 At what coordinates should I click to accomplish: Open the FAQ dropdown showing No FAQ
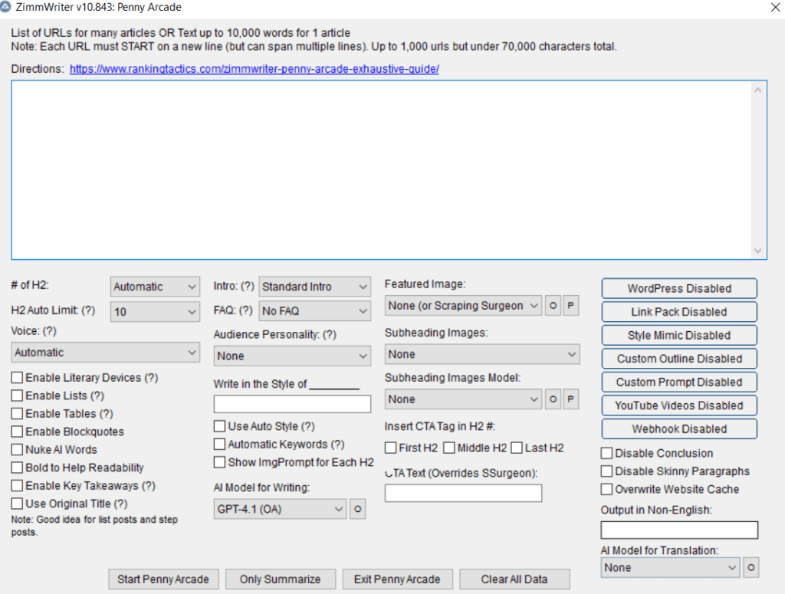pos(314,311)
